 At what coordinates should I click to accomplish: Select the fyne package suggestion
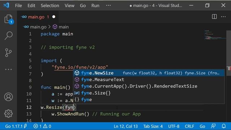(x=149, y=100)
